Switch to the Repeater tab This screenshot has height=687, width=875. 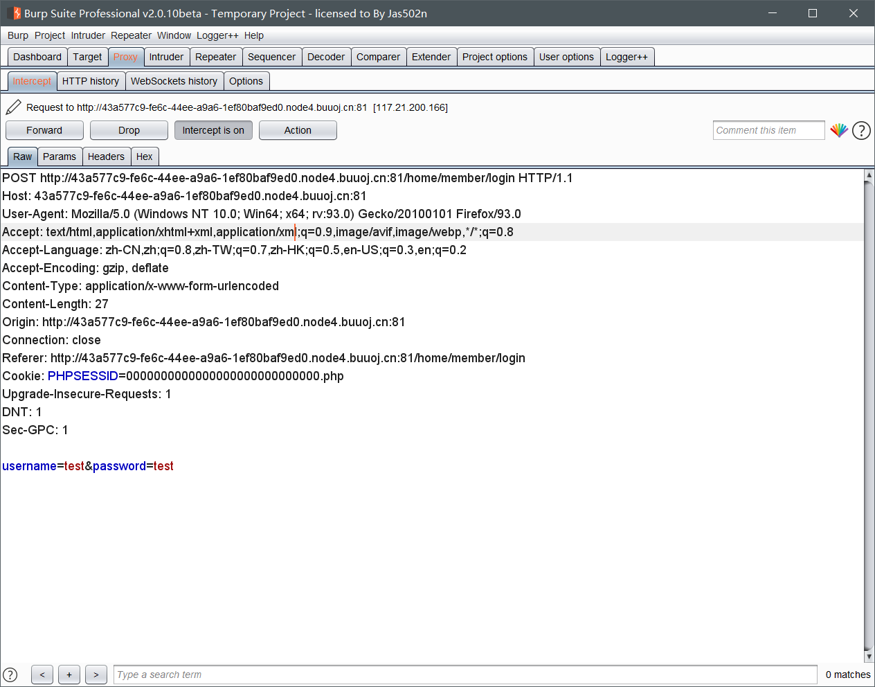click(215, 57)
